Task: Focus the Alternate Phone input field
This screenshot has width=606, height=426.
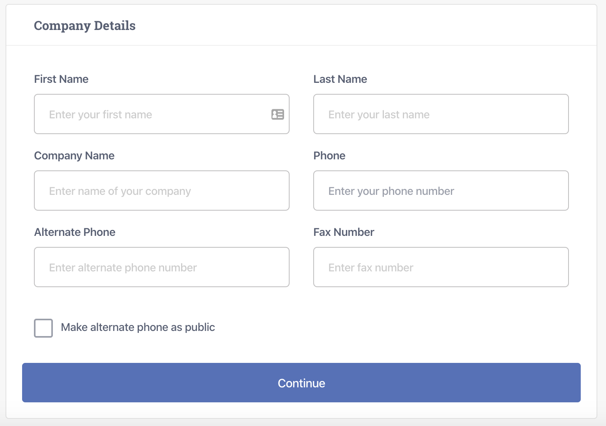Action: (x=162, y=267)
